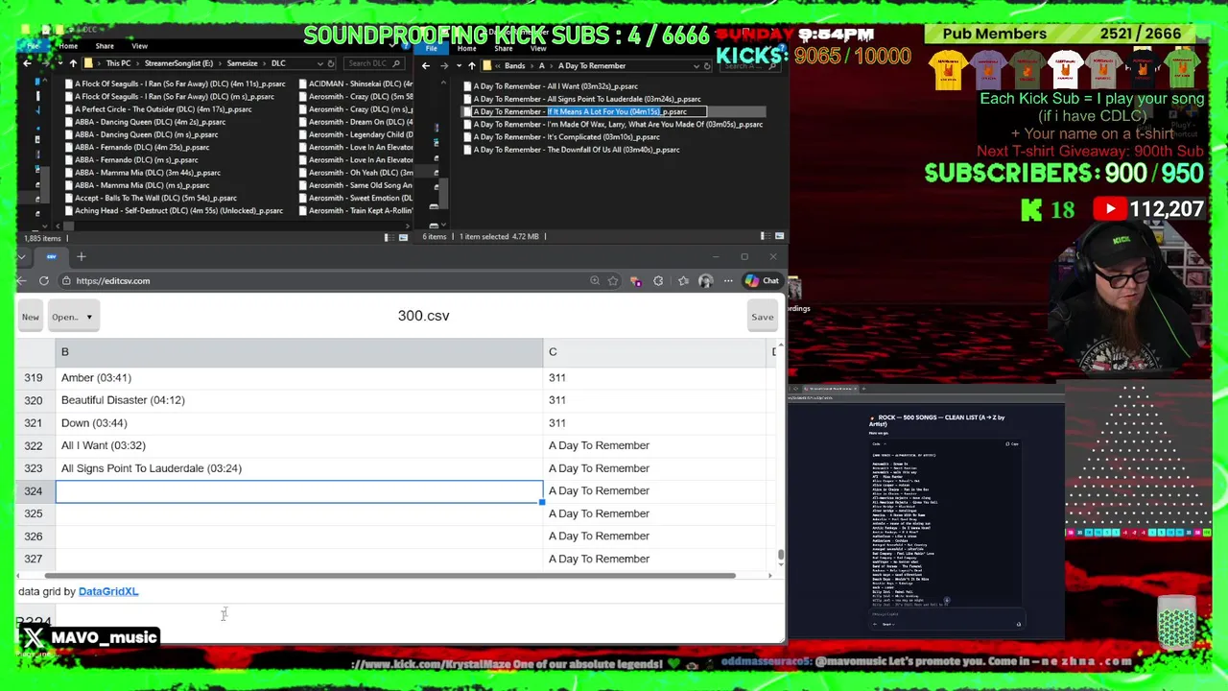1228x691 pixels.
Task: Switch right explorer to details view icon
Action: [x=764, y=236]
